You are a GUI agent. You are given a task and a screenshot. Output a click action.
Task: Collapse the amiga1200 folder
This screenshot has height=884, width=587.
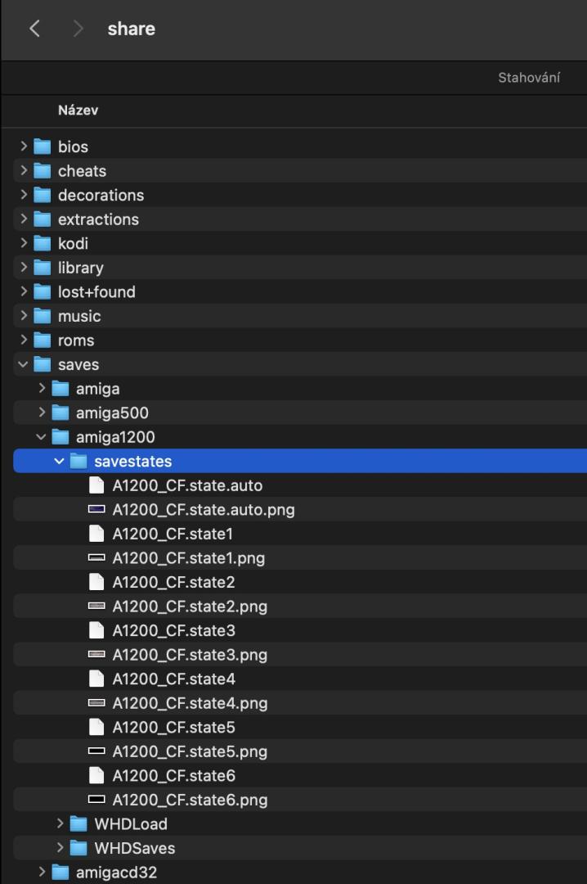coord(41,437)
